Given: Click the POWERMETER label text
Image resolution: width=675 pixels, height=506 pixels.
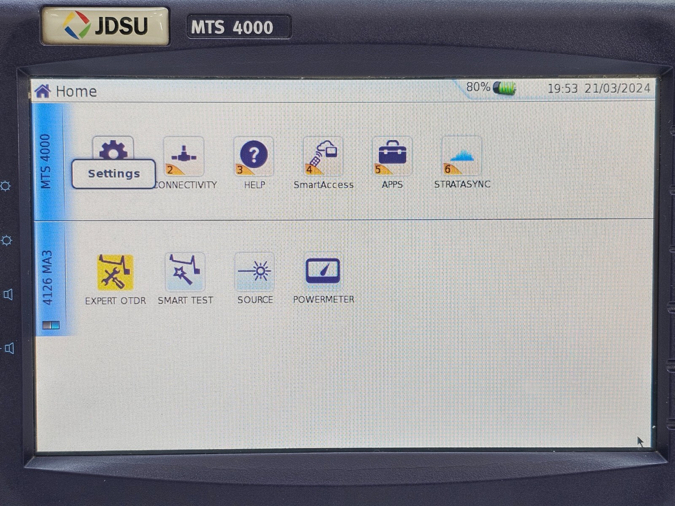Looking at the screenshot, I should coord(324,299).
